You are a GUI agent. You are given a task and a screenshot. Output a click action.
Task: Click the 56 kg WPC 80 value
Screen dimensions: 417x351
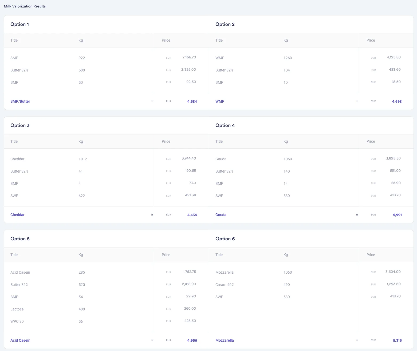[x=81, y=321]
